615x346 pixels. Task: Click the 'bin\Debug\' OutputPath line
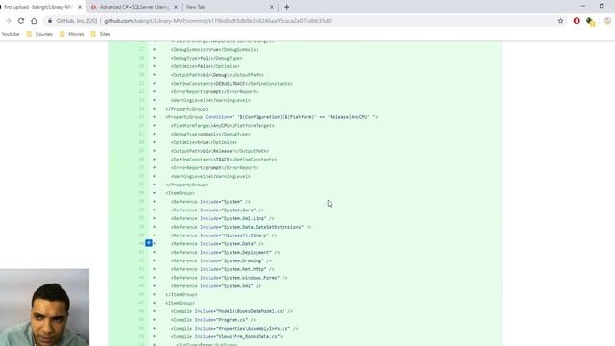pos(217,75)
